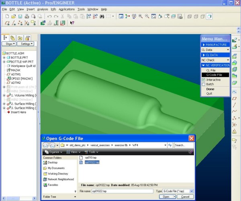Select CL File in NC Verification menu
The image size is (241, 201).
pos(211,70)
